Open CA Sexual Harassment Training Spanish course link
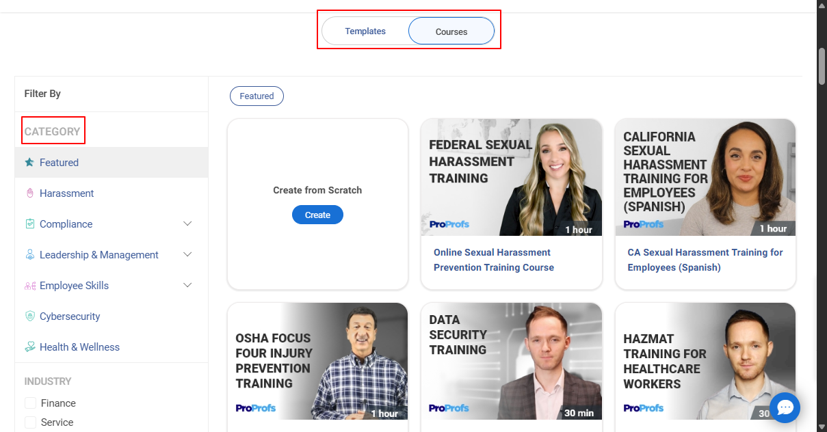Viewport: 827px width, 432px height. click(x=705, y=260)
